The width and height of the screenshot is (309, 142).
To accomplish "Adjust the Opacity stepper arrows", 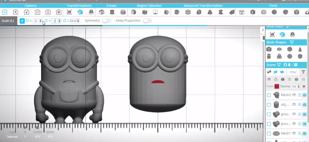I will click(299, 87).
